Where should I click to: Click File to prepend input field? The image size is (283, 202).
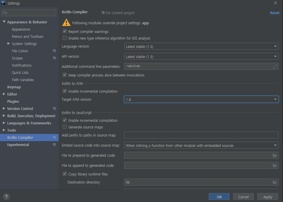tap(201, 155)
